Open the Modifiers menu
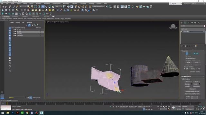206x115 pixels. 39,4
